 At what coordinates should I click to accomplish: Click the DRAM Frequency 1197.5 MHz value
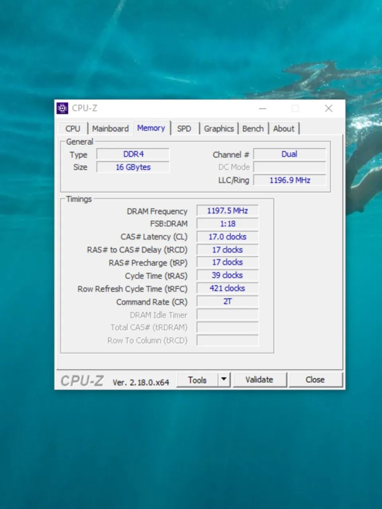tap(228, 211)
